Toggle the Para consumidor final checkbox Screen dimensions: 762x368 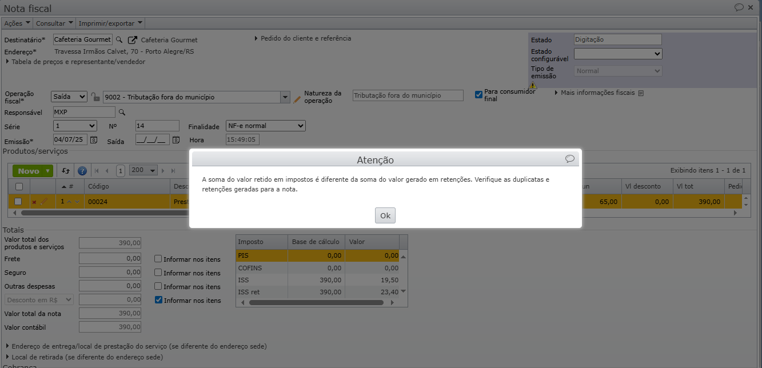coord(479,95)
